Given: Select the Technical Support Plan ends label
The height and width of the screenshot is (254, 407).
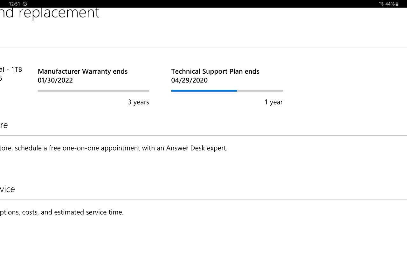Looking at the screenshot, I should coord(215,71).
